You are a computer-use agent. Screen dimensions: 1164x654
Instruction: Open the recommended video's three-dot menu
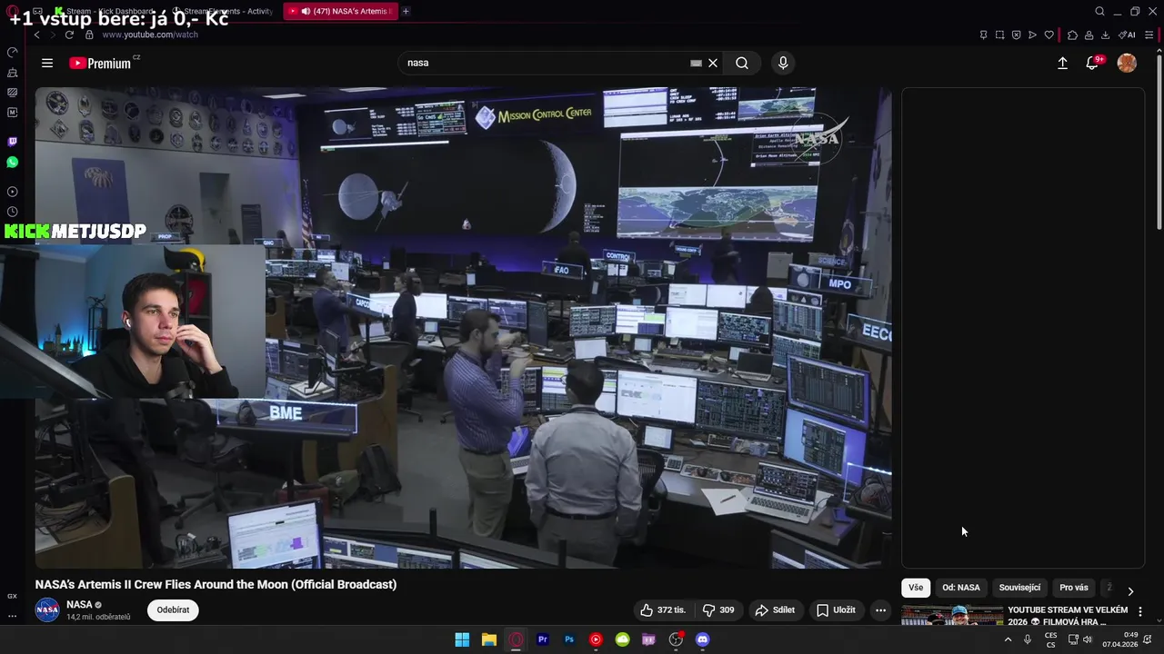click(x=1140, y=611)
